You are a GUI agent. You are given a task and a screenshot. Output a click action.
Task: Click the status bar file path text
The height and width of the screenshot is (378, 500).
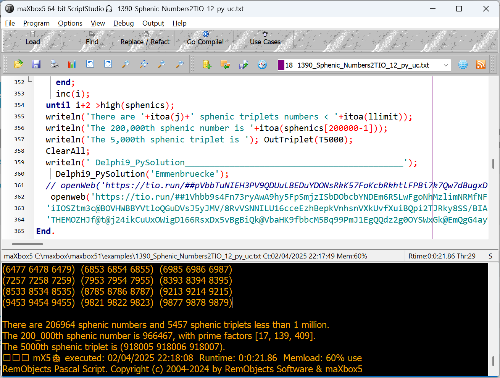pyautogui.click(x=185, y=256)
